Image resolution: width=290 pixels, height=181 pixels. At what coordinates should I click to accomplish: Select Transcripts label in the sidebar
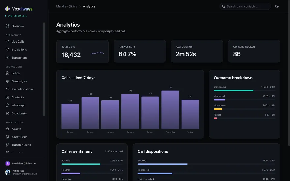point(19,58)
